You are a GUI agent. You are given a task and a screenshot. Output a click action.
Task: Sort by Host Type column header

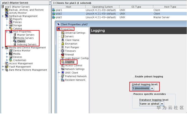170,7
